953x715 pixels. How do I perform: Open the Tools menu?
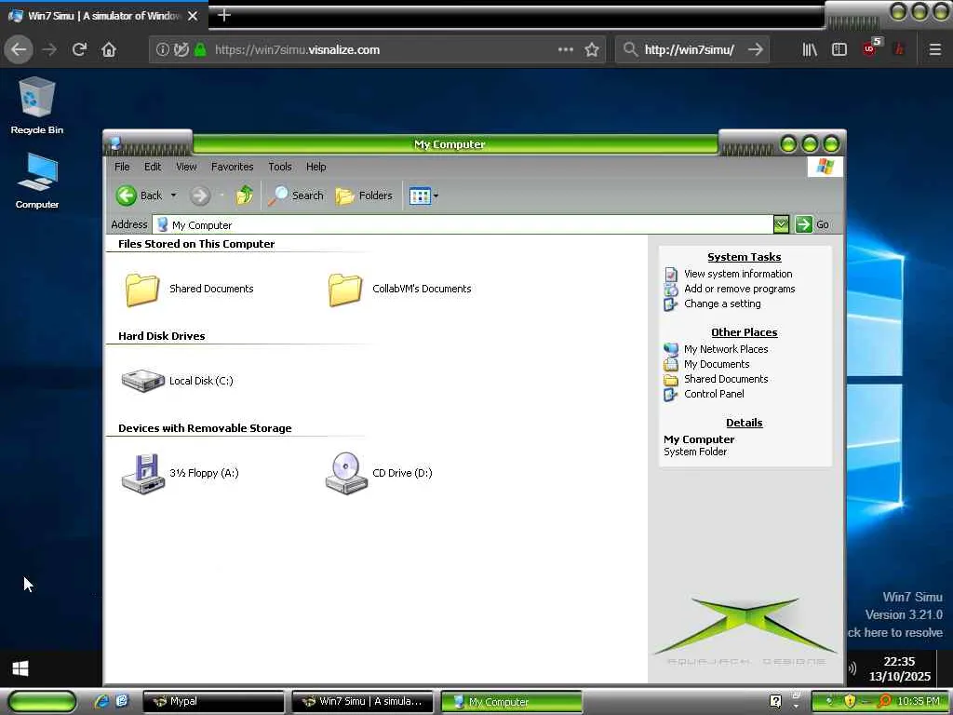[279, 167]
